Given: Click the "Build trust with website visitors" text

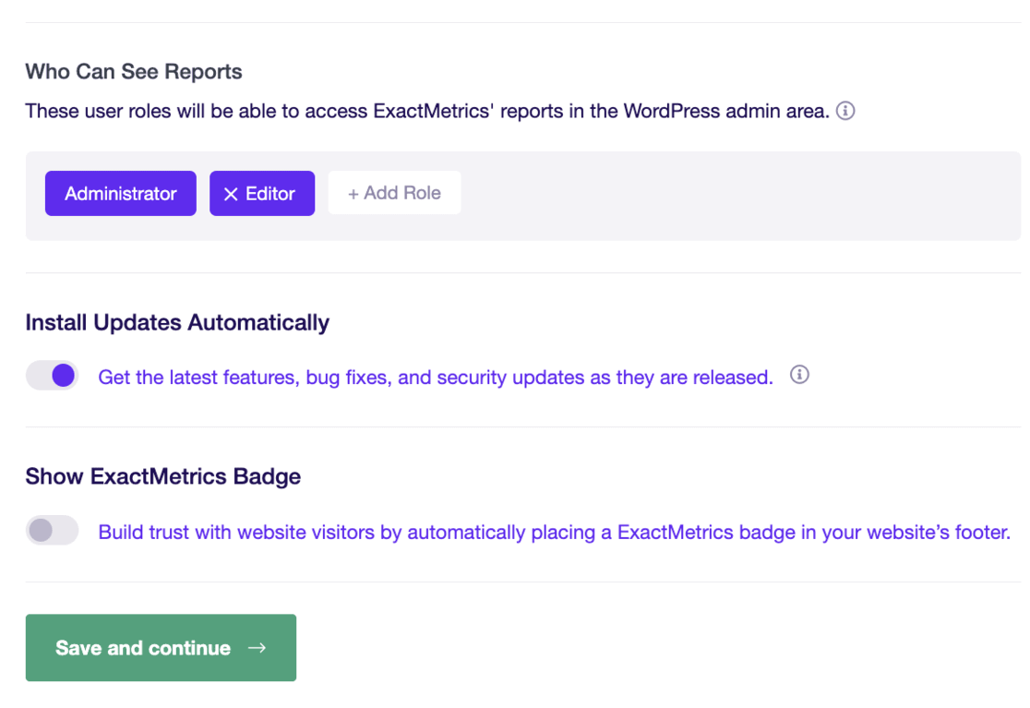Looking at the screenshot, I should point(555,532).
